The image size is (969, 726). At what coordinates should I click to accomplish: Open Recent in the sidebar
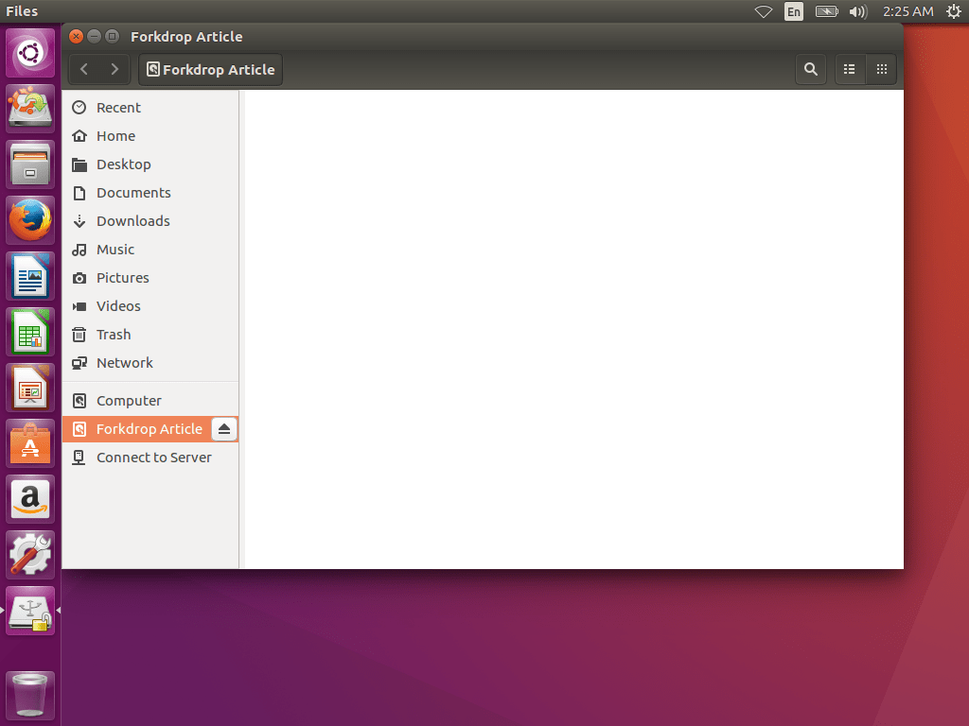pyautogui.click(x=150, y=108)
